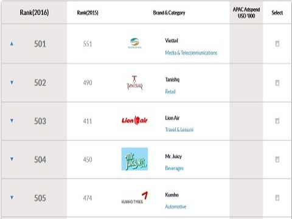The image size is (292, 219).
Task: Open the Beverages category link
Action: [174, 168]
